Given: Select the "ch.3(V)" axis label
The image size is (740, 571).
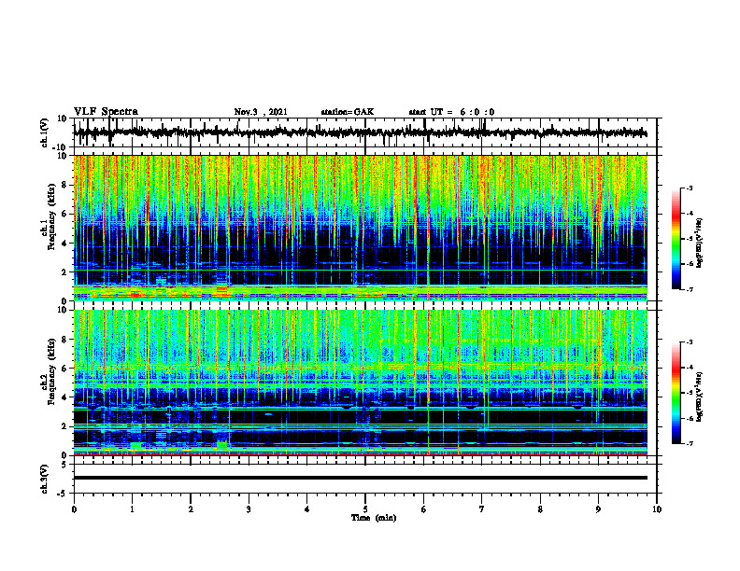Looking at the screenshot, I should tap(45, 479).
